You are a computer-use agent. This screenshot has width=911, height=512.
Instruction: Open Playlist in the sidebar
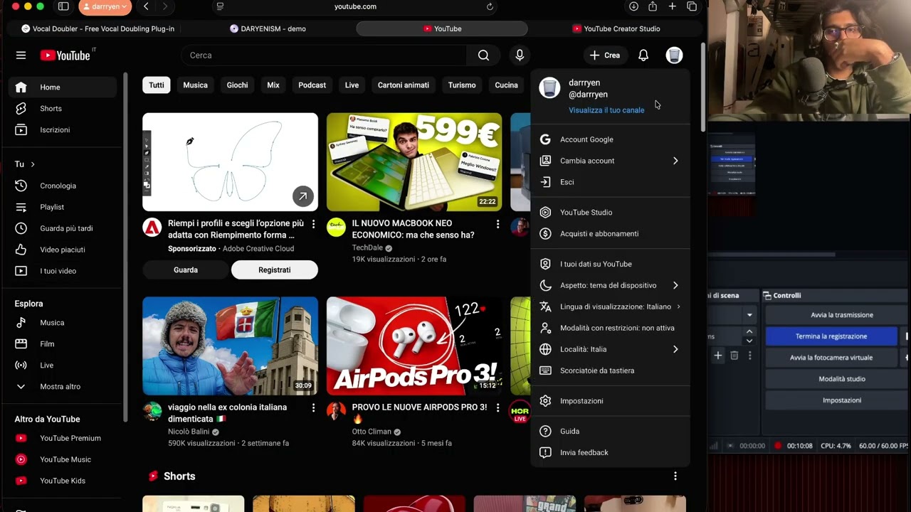63,207
